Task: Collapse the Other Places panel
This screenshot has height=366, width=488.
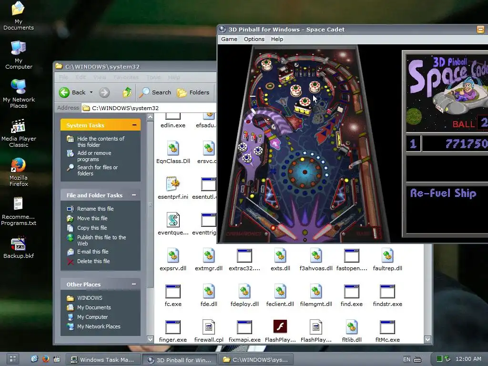Action: tap(134, 284)
